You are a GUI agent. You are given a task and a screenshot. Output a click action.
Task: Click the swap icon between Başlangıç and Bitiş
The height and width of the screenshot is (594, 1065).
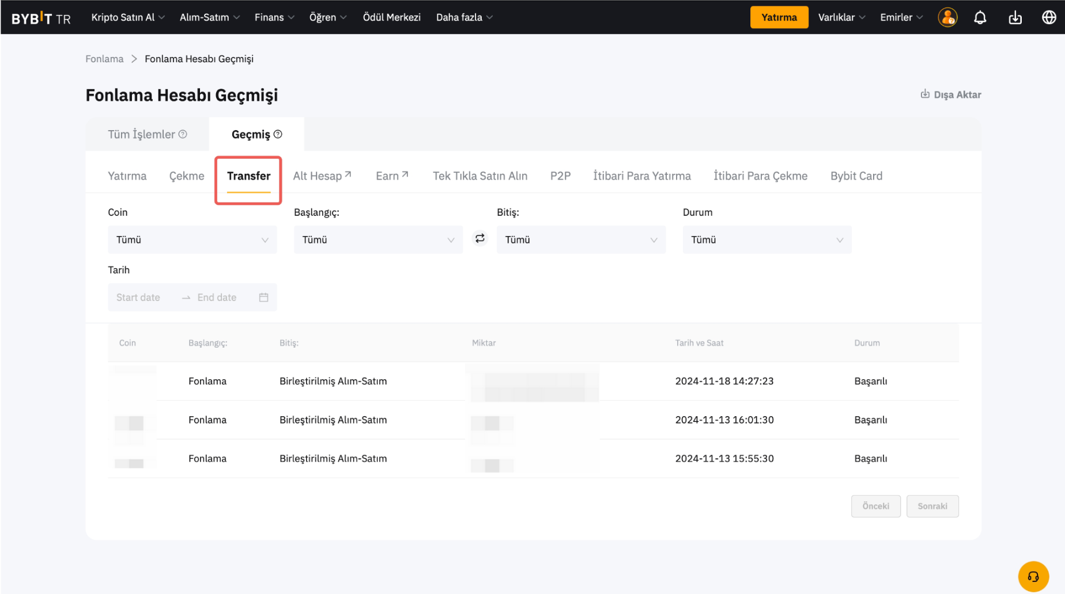coord(479,238)
